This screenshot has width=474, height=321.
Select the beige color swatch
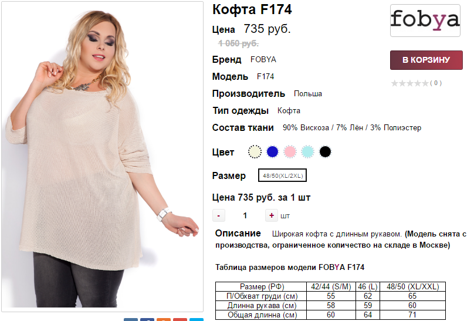click(255, 152)
